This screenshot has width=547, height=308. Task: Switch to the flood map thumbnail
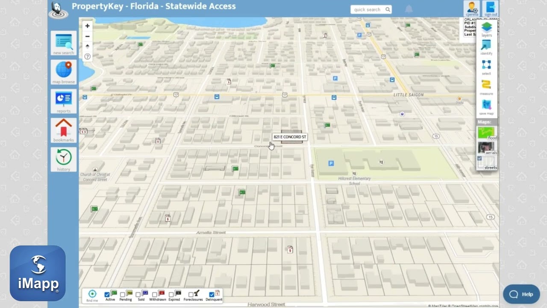click(x=487, y=133)
